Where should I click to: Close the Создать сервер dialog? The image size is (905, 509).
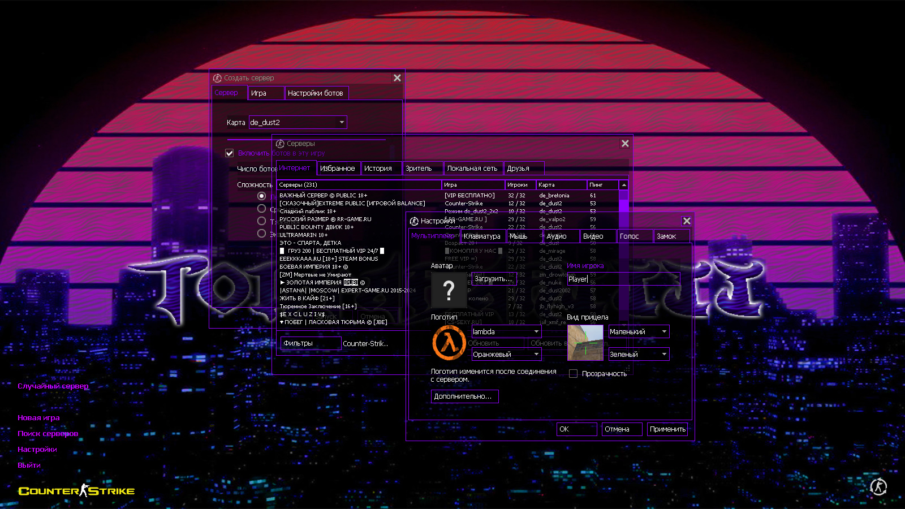[x=397, y=78]
